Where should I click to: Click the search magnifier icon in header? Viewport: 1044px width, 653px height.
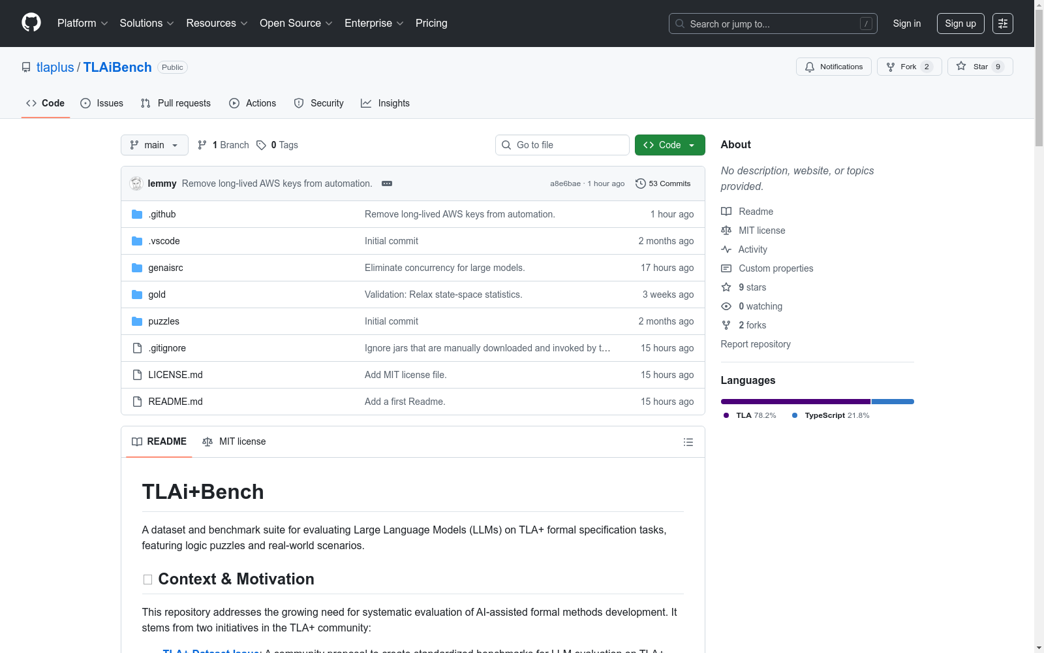tap(680, 24)
